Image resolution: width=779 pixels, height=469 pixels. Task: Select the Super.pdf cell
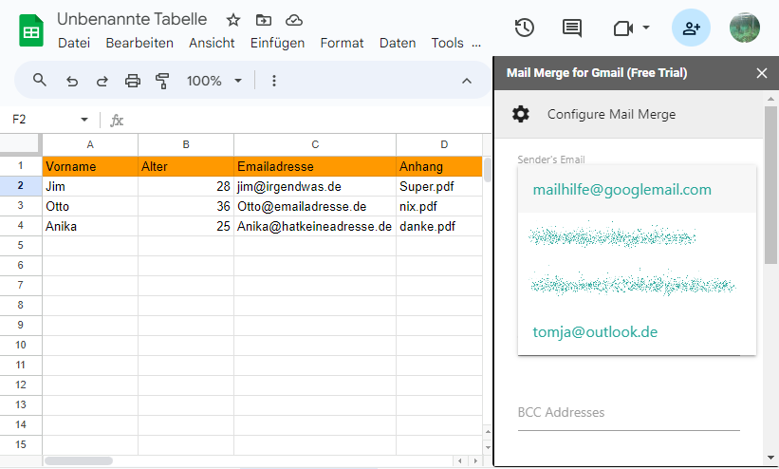(x=439, y=186)
